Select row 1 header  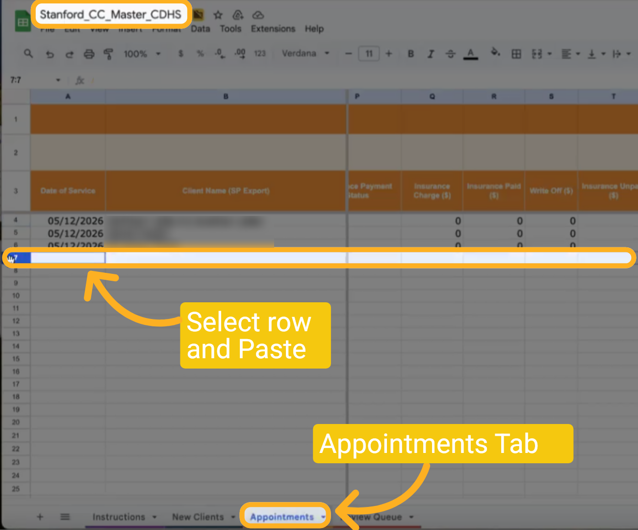pyautogui.click(x=16, y=119)
